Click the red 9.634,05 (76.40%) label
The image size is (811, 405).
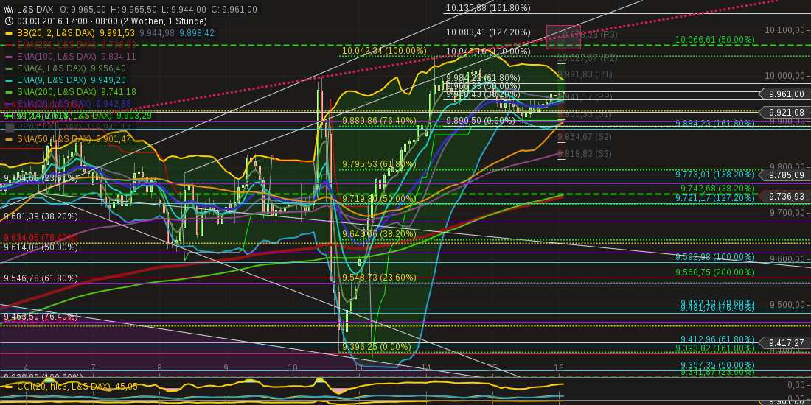41,238
